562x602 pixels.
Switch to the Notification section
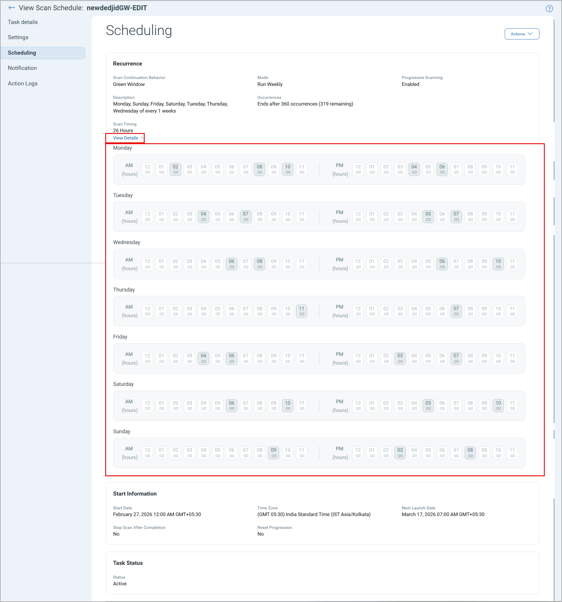[x=22, y=68]
